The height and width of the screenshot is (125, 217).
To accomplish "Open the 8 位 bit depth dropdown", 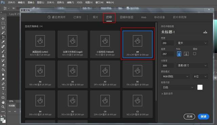I will click(200, 76).
